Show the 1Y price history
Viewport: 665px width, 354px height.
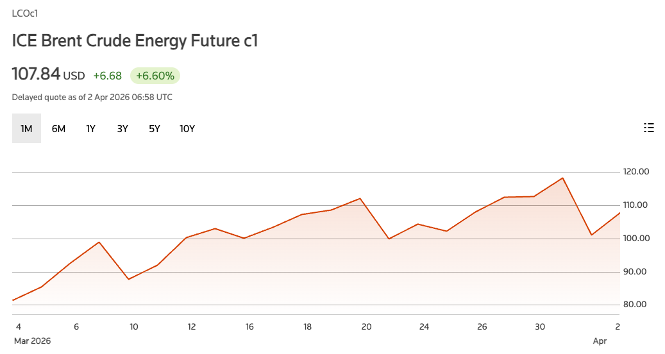pos(90,128)
